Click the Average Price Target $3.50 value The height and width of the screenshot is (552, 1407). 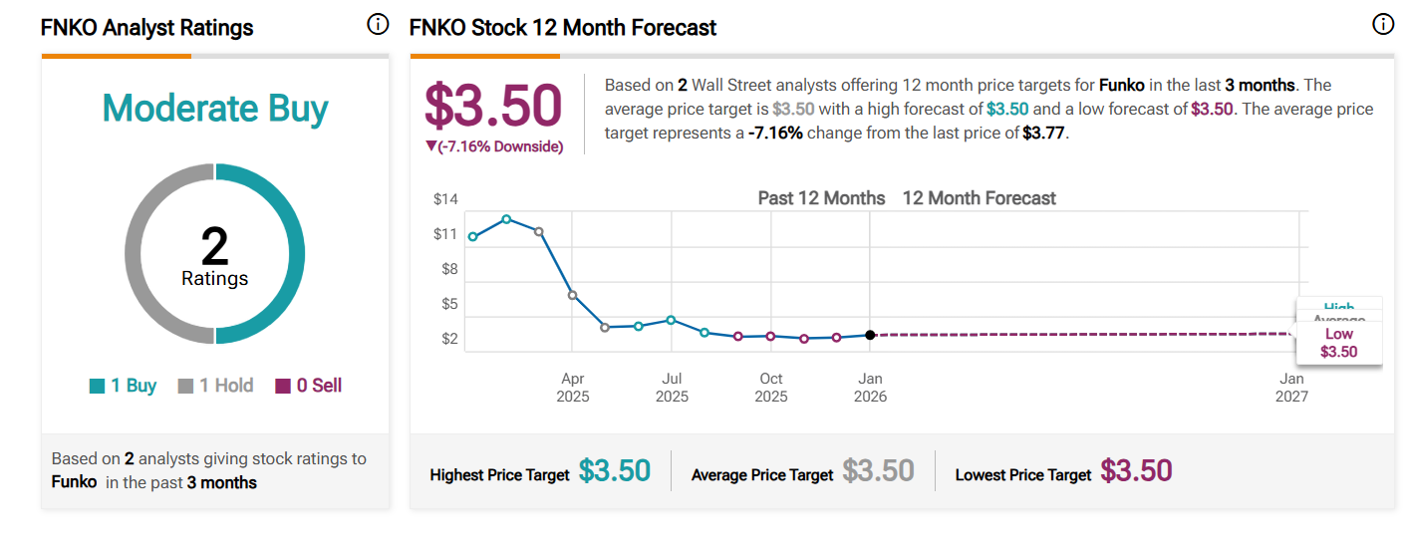[878, 471]
